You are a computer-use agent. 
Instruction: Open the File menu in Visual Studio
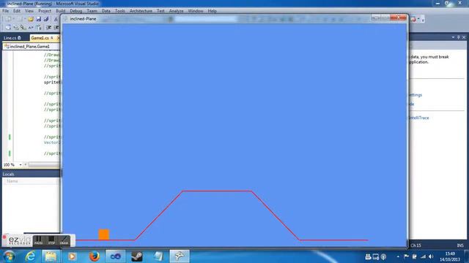pyautogui.click(x=5, y=11)
